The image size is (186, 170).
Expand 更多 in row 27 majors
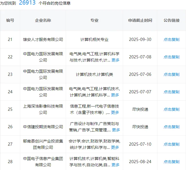(115, 147)
